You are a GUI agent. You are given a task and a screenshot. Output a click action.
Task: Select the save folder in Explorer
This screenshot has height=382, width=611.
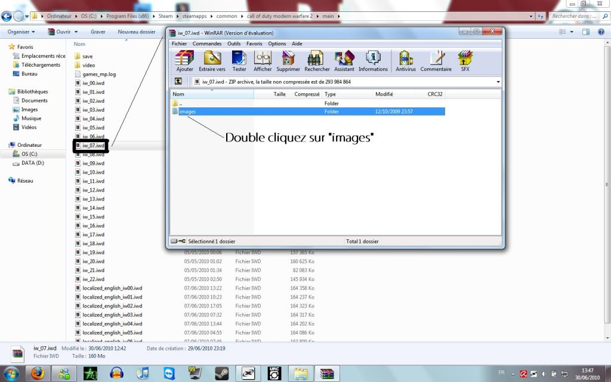click(87, 57)
